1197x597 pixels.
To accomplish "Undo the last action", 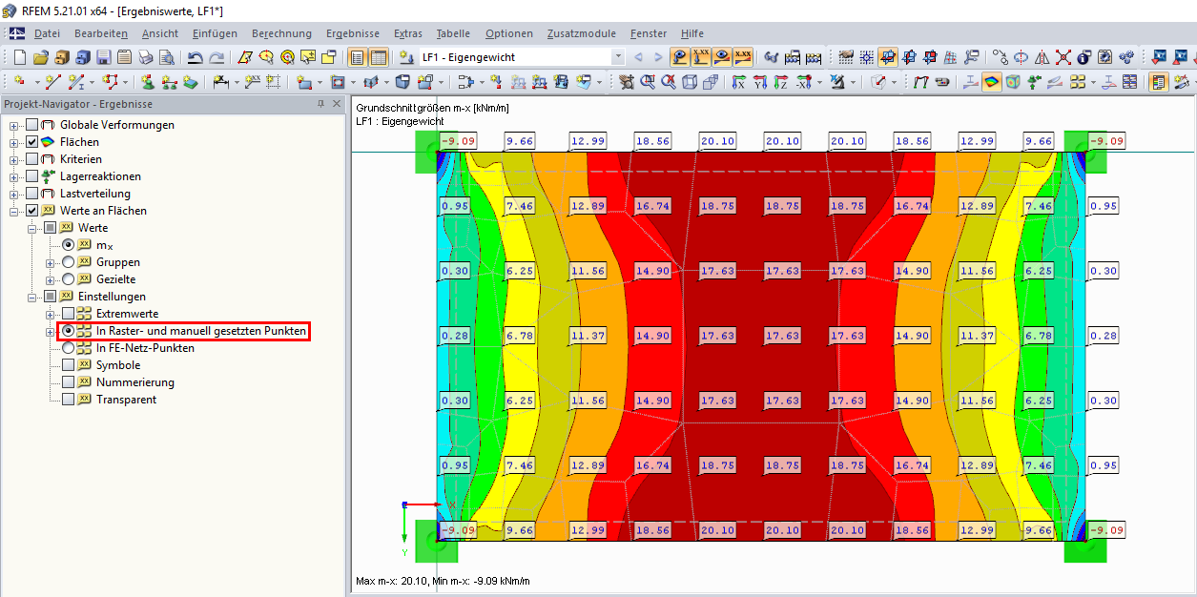I will click(x=196, y=57).
